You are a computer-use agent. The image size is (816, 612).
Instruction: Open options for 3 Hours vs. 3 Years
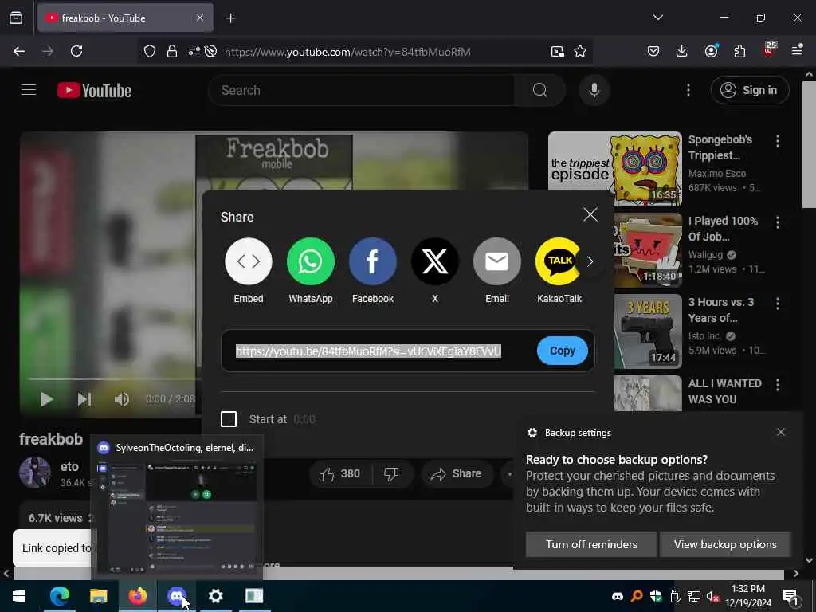pyautogui.click(x=778, y=303)
